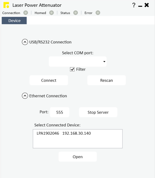Viewport: 155px width, 178px height.
Task: Select device LPA1902046 in the list
Action: [x=64, y=133]
